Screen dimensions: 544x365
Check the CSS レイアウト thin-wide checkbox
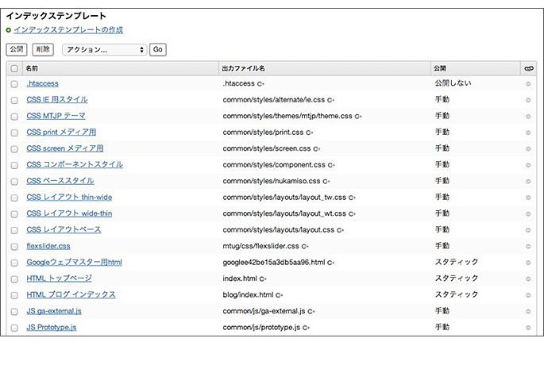point(14,198)
